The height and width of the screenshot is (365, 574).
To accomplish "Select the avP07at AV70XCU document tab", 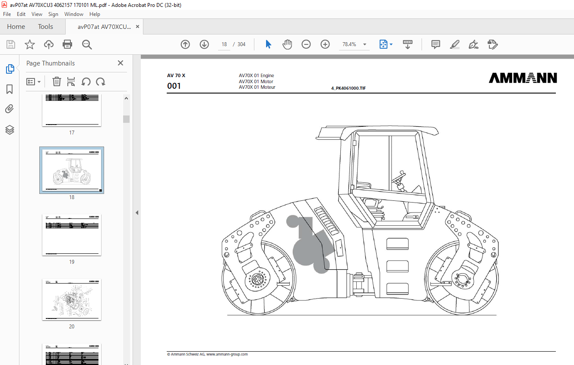I will click(x=104, y=27).
